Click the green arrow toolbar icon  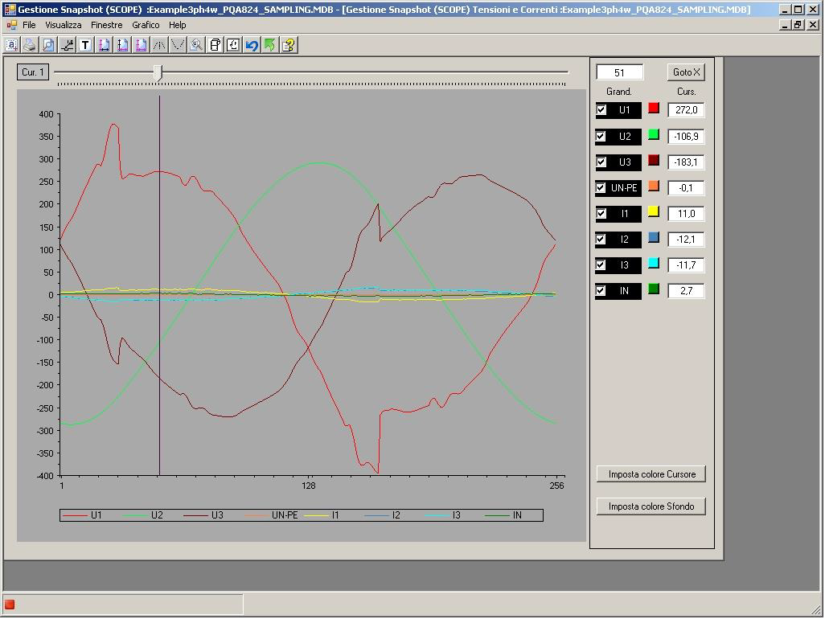click(x=270, y=45)
